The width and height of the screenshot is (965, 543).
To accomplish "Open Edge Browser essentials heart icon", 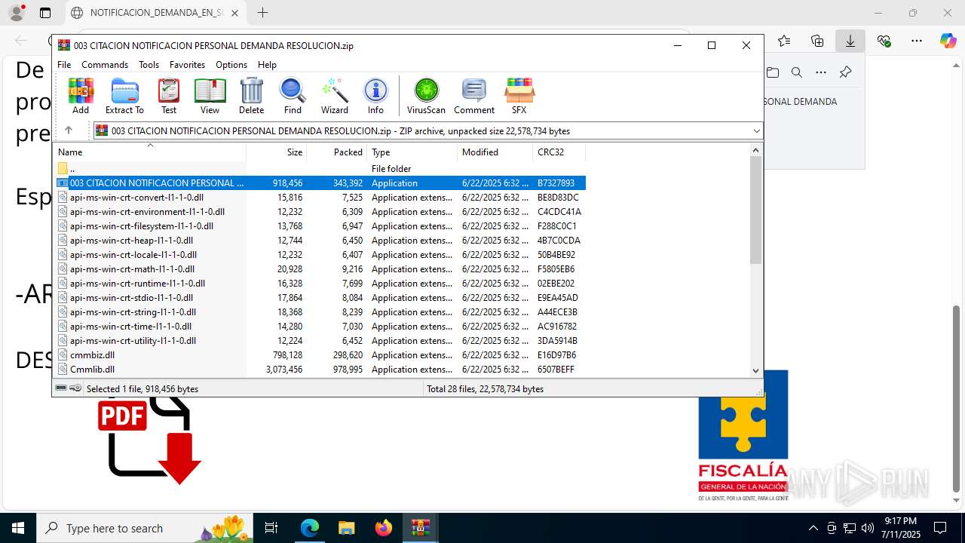I will click(x=884, y=41).
